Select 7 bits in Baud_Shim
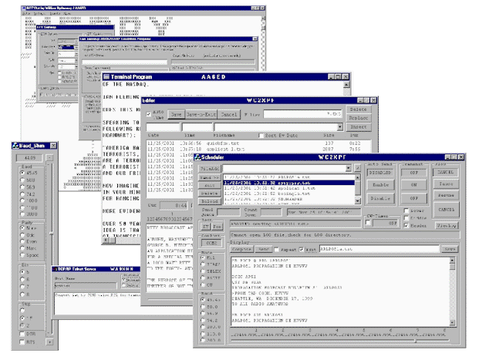The image size is (479, 360). 22,287
